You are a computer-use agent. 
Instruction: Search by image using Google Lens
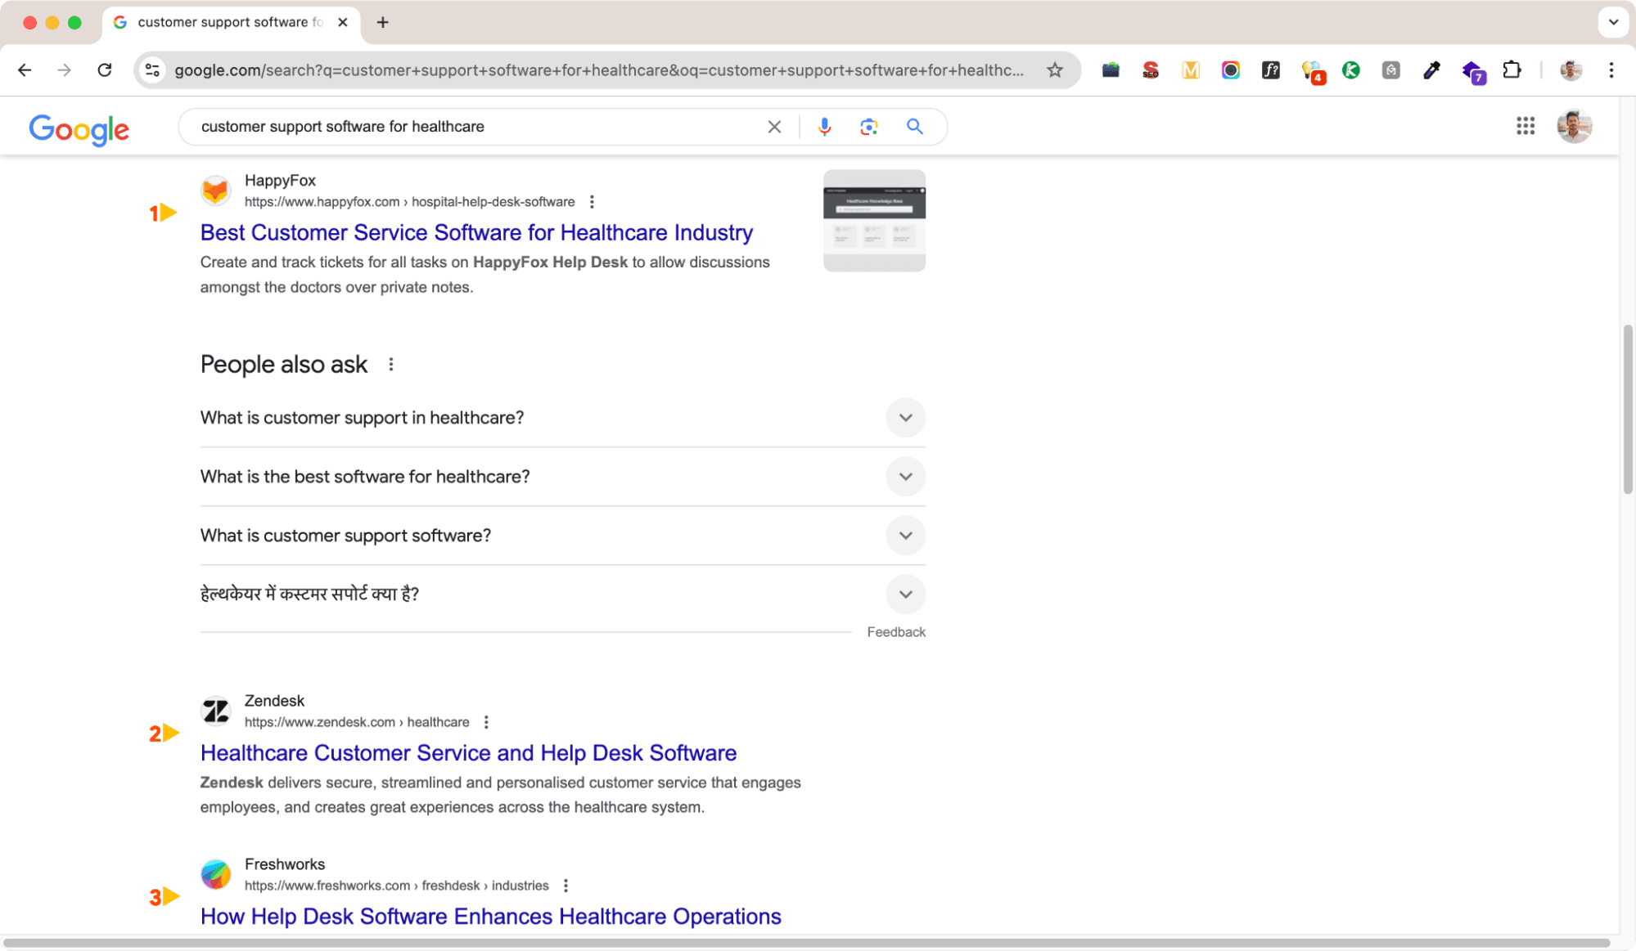(x=868, y=127)
